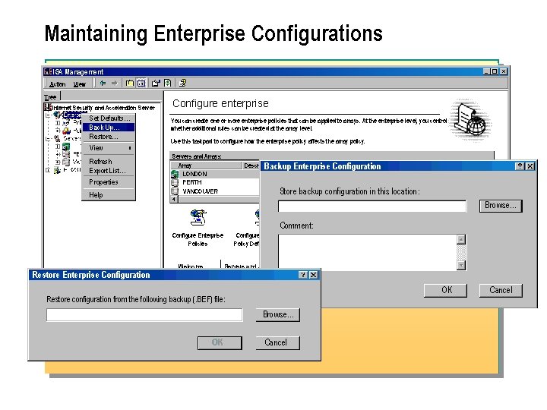The height and width of the screenshot is (410, 547).
Task: Click Cancel in Restore Enterprise Configuration dialog
Action: click(278, 342)
